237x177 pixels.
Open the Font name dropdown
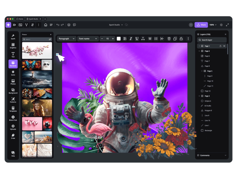click(x=88, y=39)
